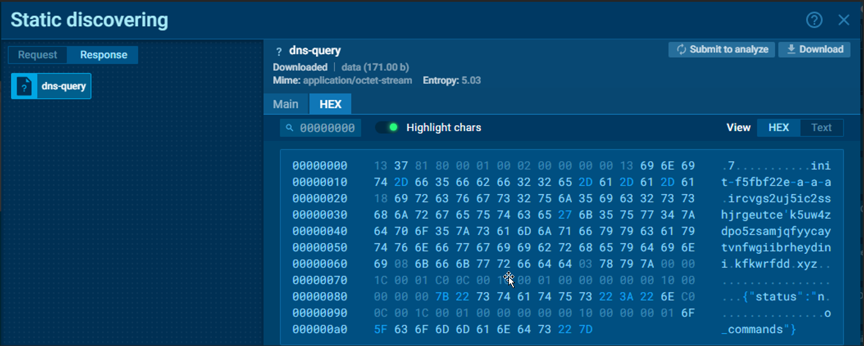The width and height of the screenshot is (864, 346).
Task: Download the dns-query file
Action: 814,49
